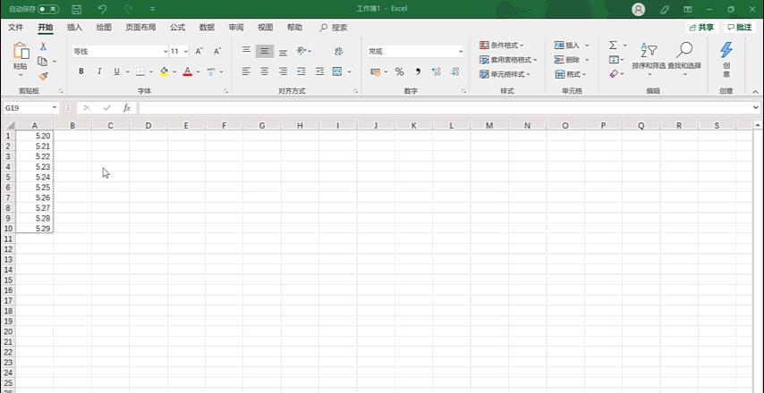Expand the formula bar
This screenshot has width=764, height=393.
point(756,107)
